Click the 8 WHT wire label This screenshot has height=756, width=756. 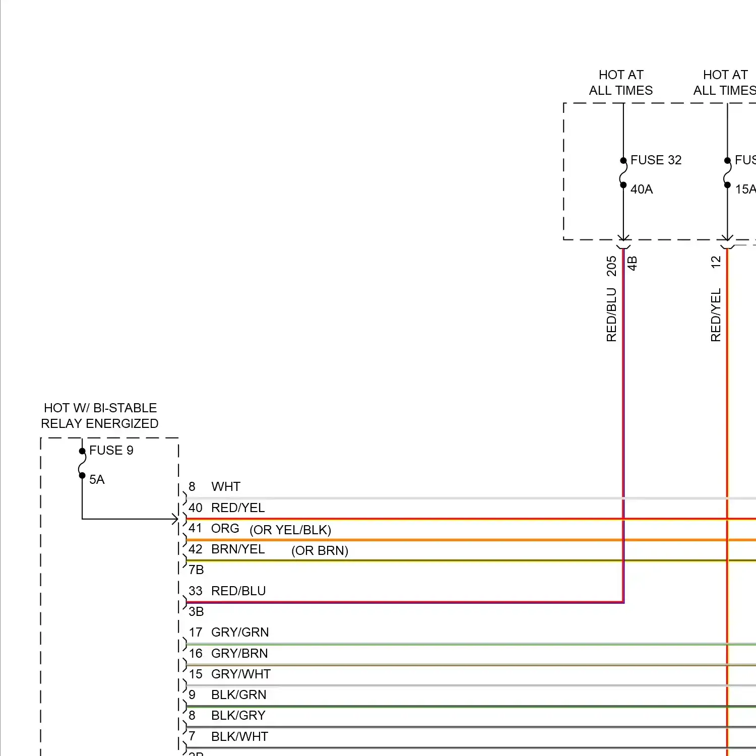214,486
